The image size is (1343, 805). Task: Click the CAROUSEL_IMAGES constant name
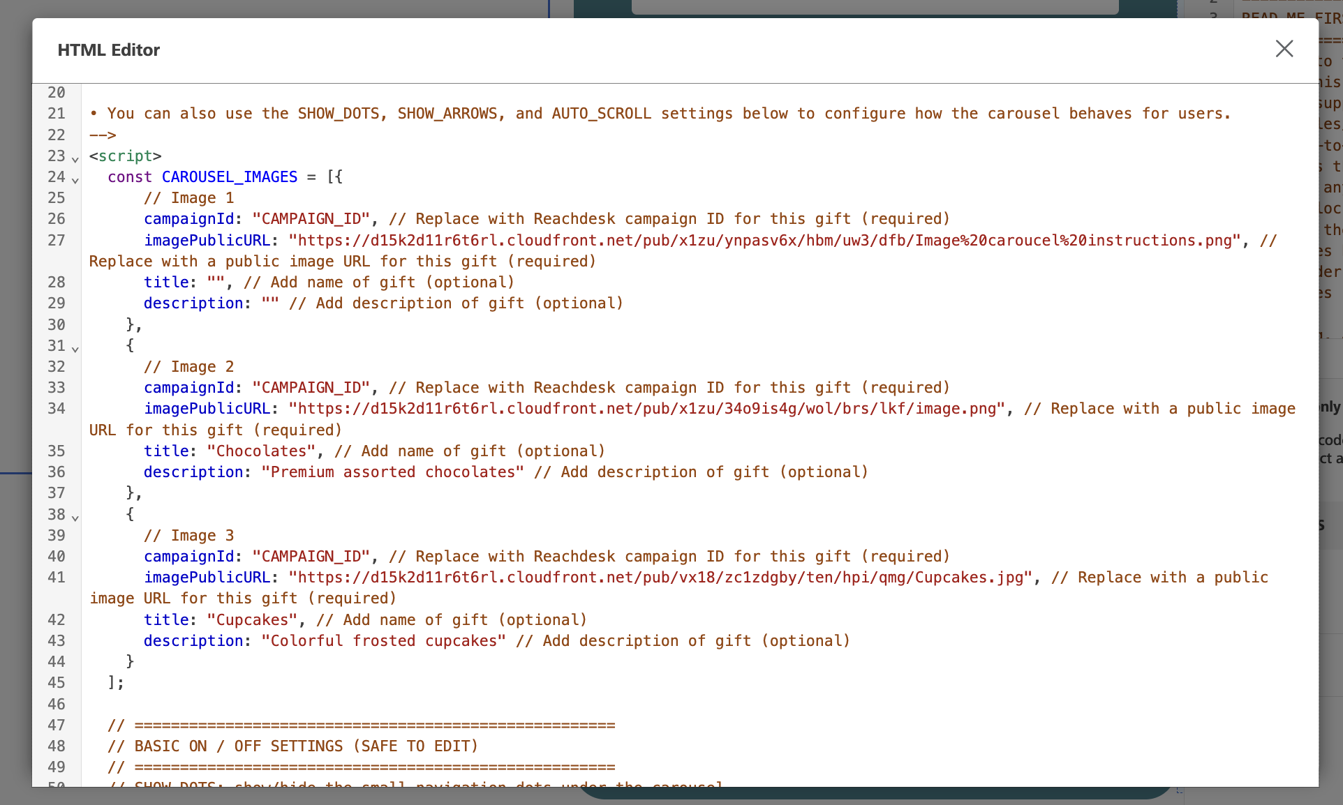(230, 177)
